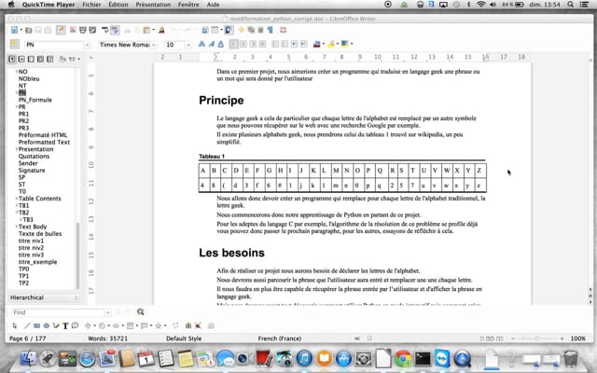Select the Ellipse drawing tool
The image size is (597, 373).
(x=46, y=325)
